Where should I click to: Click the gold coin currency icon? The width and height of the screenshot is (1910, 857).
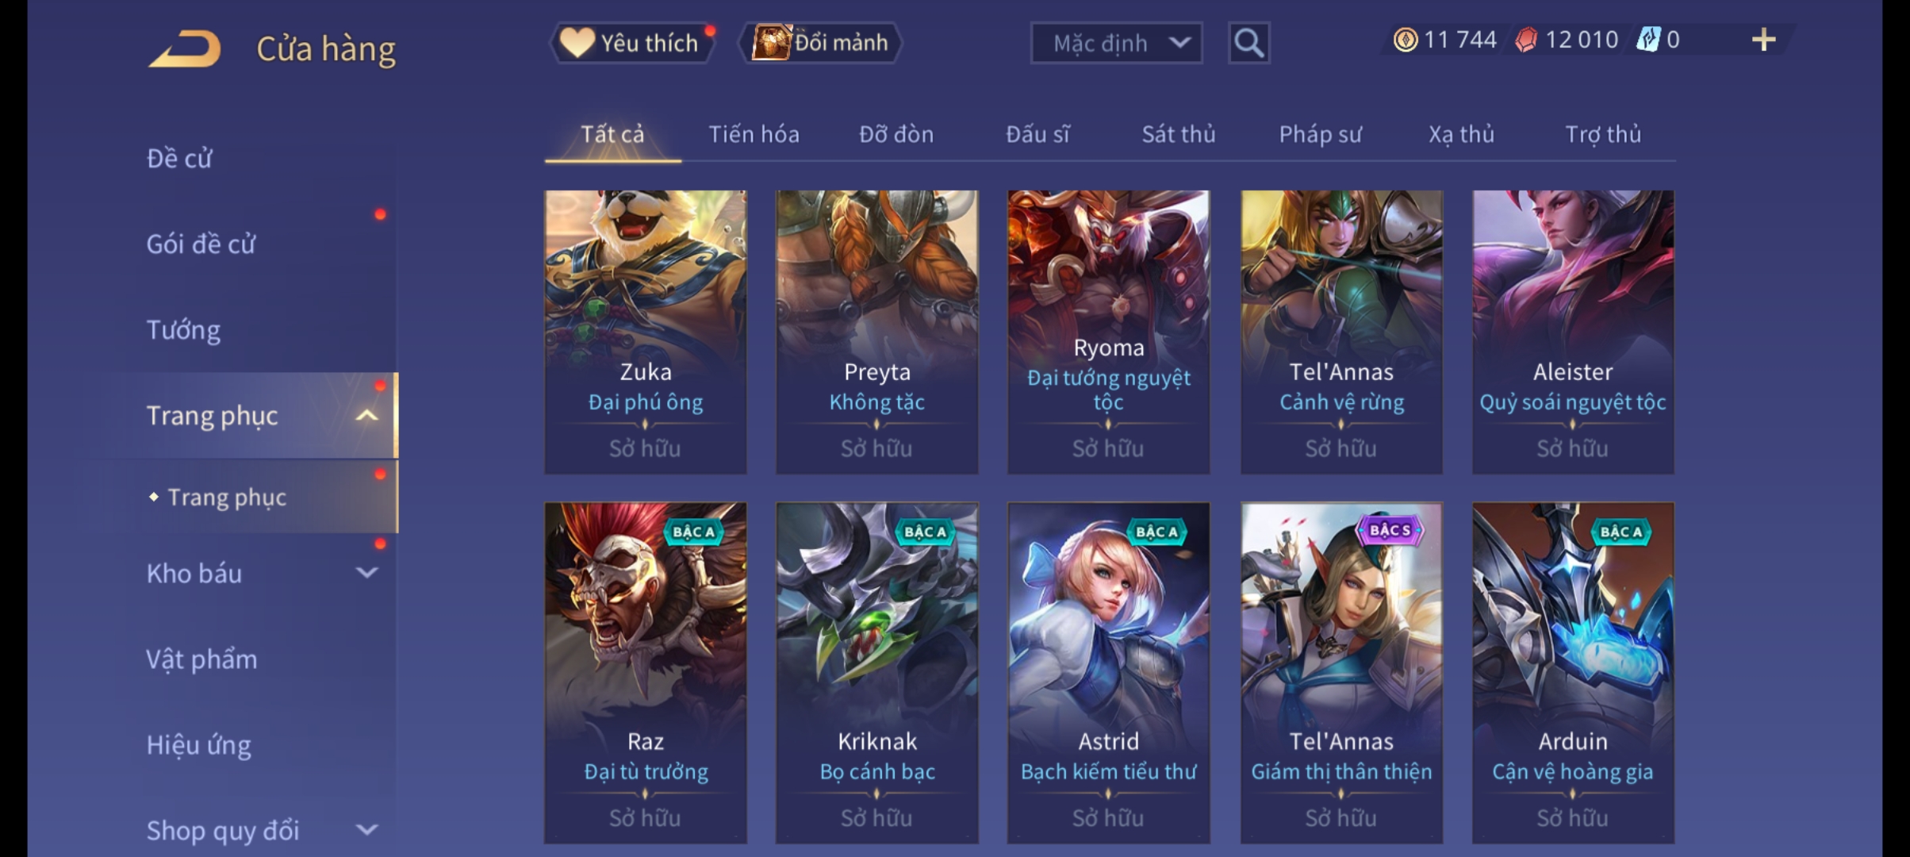[x=1405, y=40]
